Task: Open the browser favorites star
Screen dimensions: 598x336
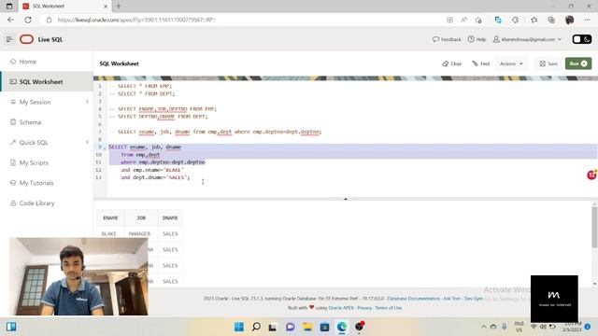Action: tap(534, 20)
